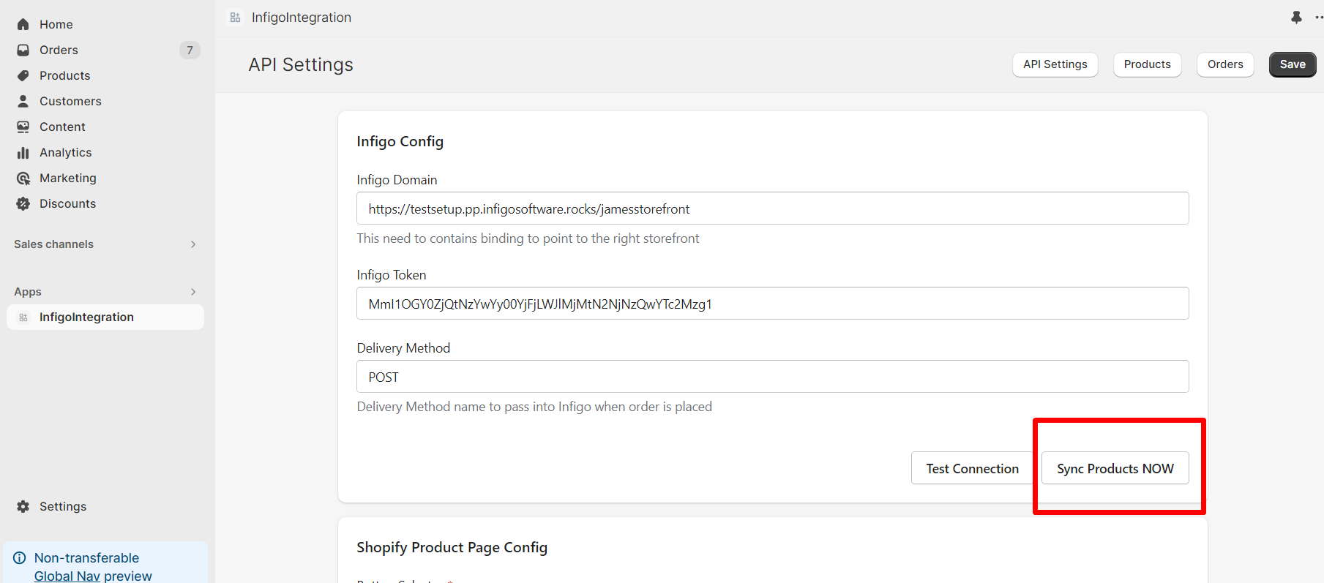The height and width of the screenshot is (583, 1324).
Task: Click the Infigo Domain label
Action: coord(397,180)
